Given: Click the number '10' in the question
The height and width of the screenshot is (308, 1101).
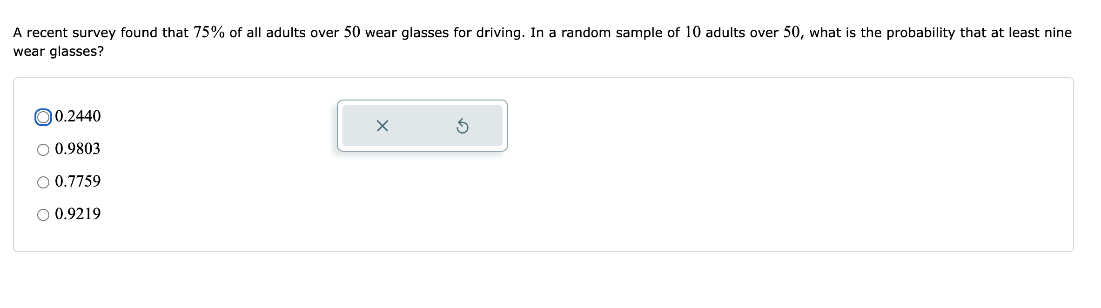Looking at the screenshot, I should pos(692,33).
